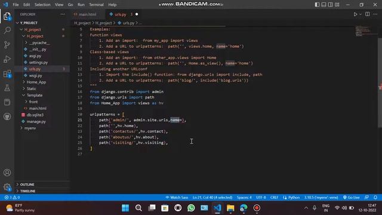Open the File menu
382x215 pixels.
pos(16,5)
